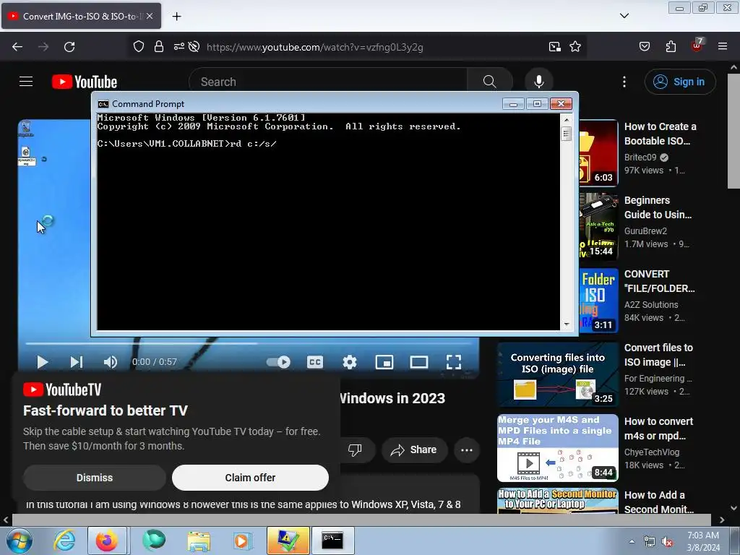Image resolution: width=740 pixels, height=555 pixels.
Task: Click the Sign in button
Action: tap(680, 82)
